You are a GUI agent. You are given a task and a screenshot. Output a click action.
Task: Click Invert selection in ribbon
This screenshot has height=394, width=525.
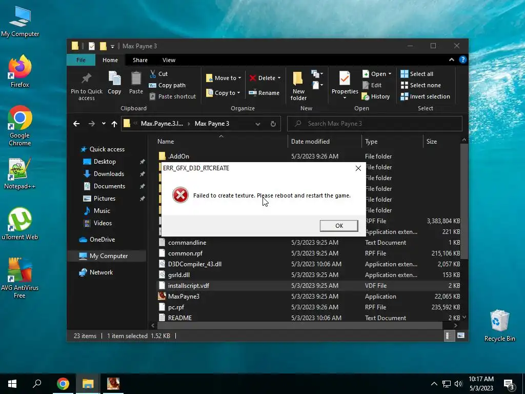pyautogui.click(x=425, y=96)
